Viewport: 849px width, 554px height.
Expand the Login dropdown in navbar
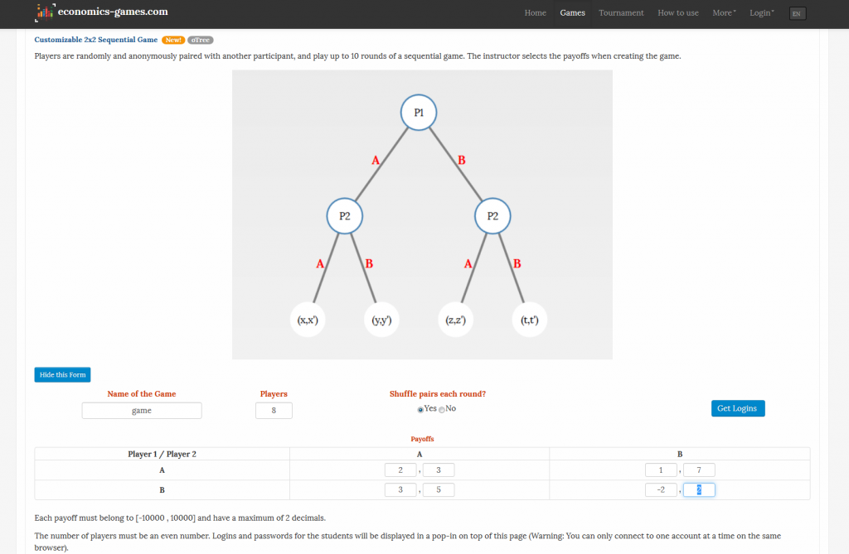[761, 13]
